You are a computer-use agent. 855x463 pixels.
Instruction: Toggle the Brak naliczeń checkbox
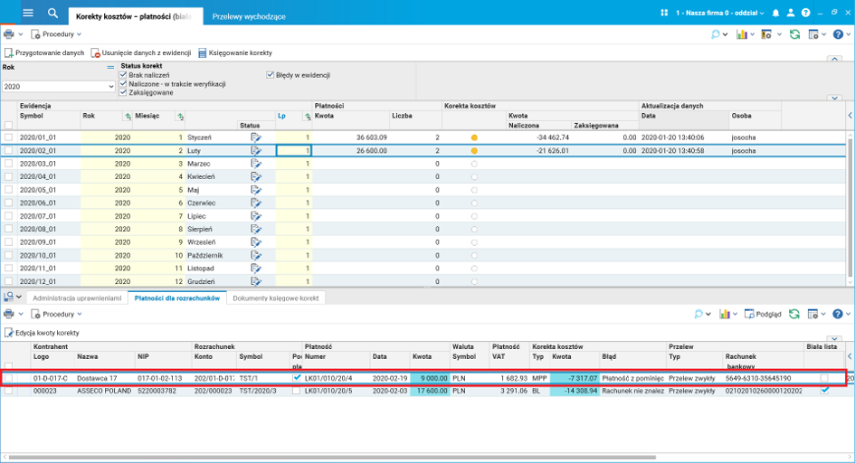coord(124,75)
